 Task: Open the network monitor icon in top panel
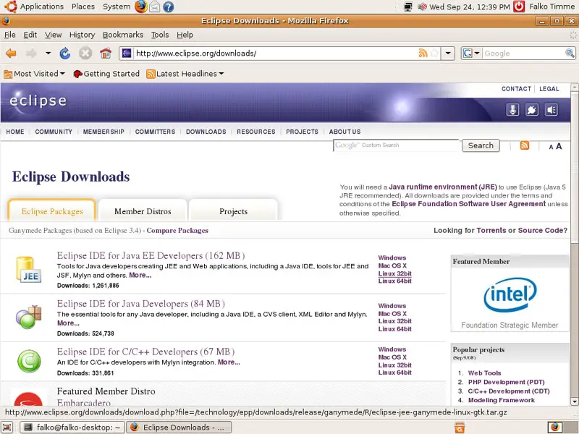pos(408,7)
